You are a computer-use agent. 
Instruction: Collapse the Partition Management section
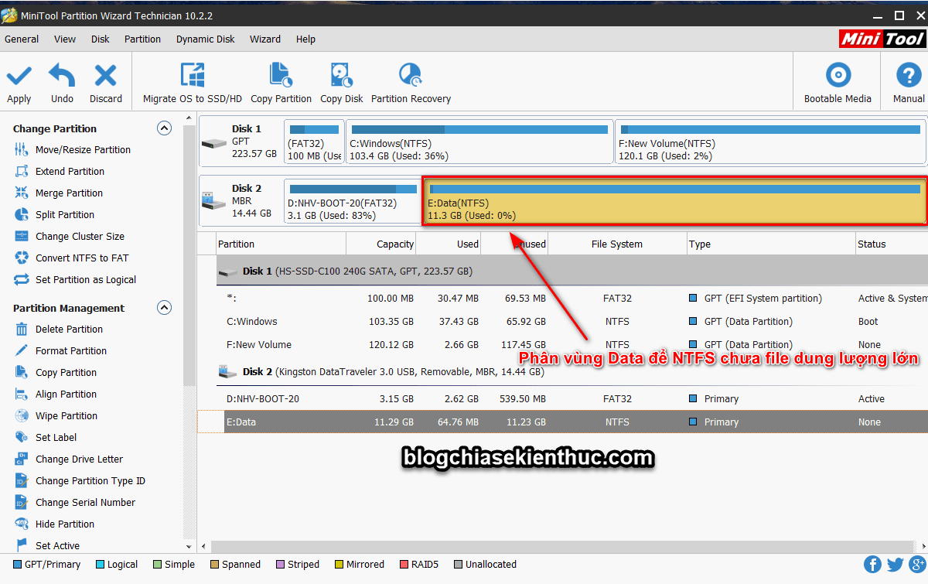coord(164,308)
